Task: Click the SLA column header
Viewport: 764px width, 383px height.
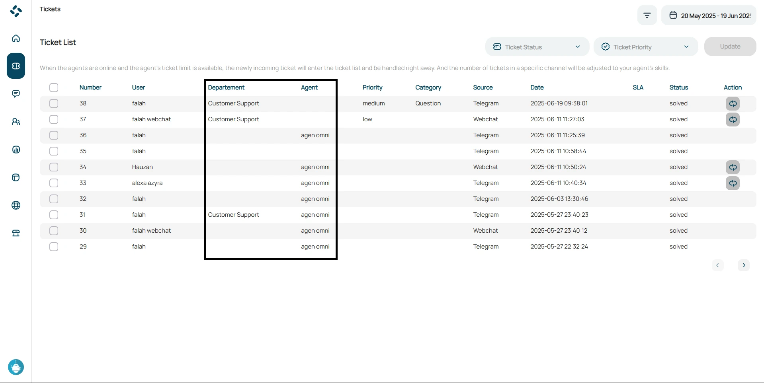Action: [638, 87]
